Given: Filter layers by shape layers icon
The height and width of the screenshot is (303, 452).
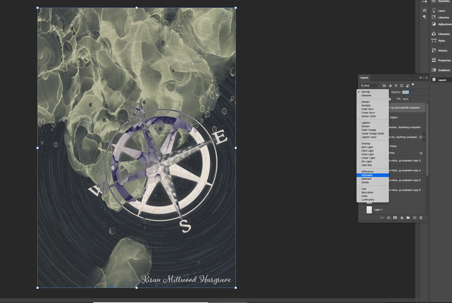Looking at the screenshot, I should pyautogui.click(x=402, y=85).
